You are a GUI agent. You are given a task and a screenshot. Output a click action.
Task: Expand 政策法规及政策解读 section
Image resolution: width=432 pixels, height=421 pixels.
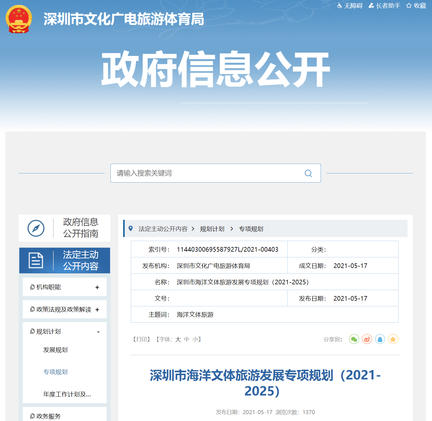(97, 310)
